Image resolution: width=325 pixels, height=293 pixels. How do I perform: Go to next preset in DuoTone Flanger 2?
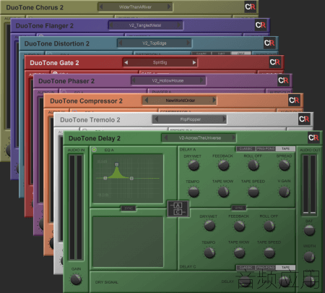point(179,25)
